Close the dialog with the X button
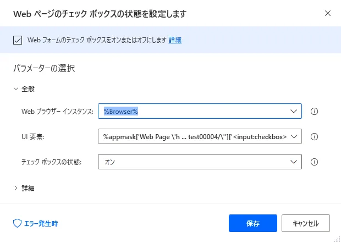Image resolution: width=341 pixels, height=243 pixels. (328, 13)
